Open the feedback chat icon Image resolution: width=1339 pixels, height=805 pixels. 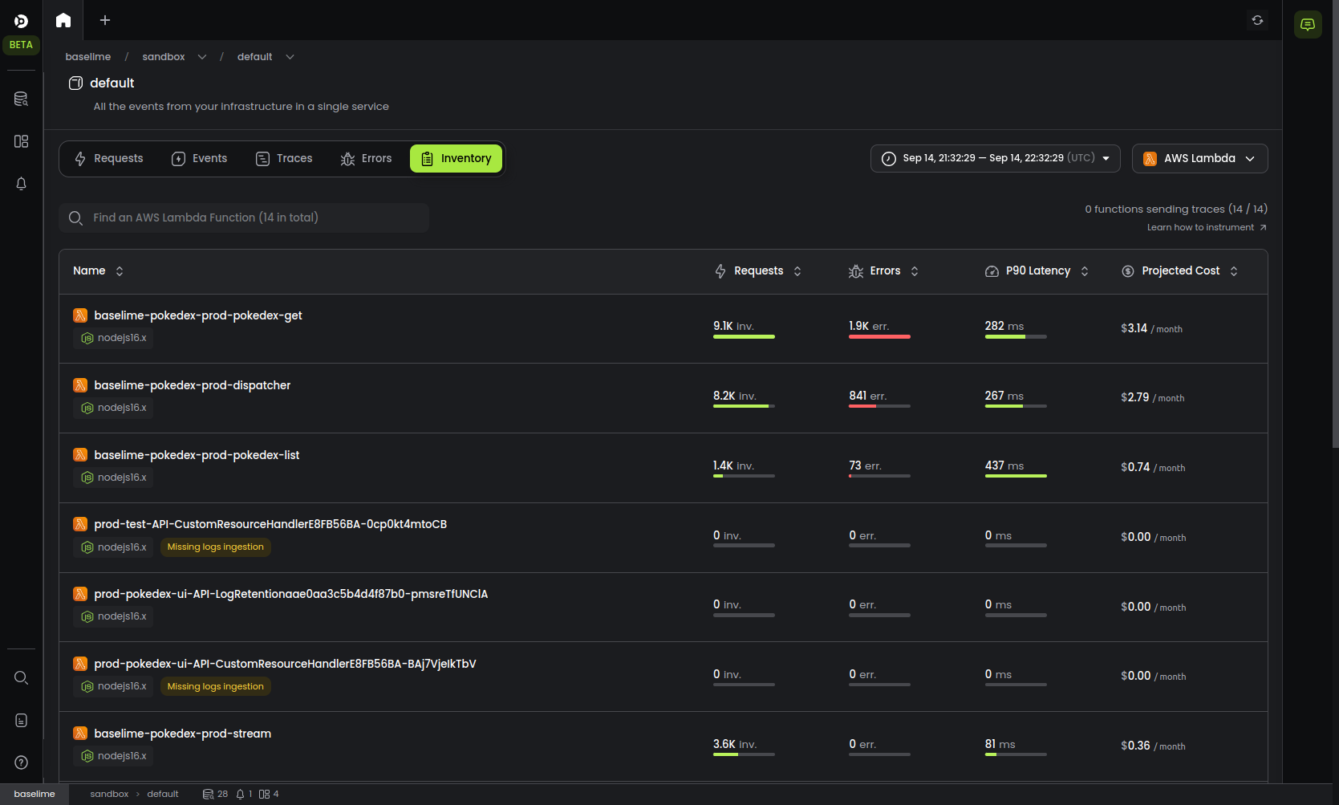(1308, 24)
